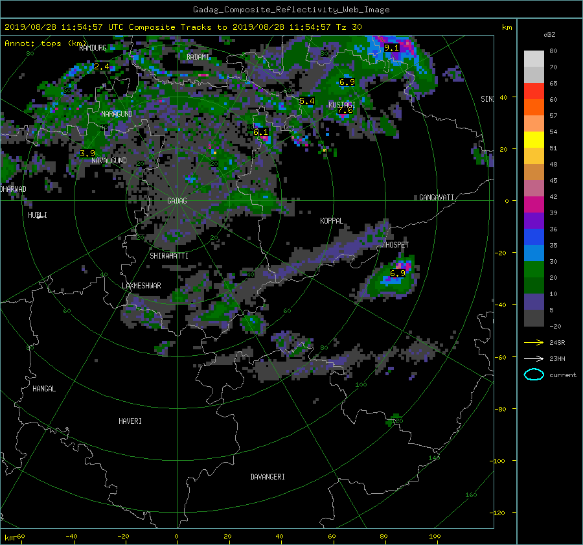Click the HANGAL city label

44,389
